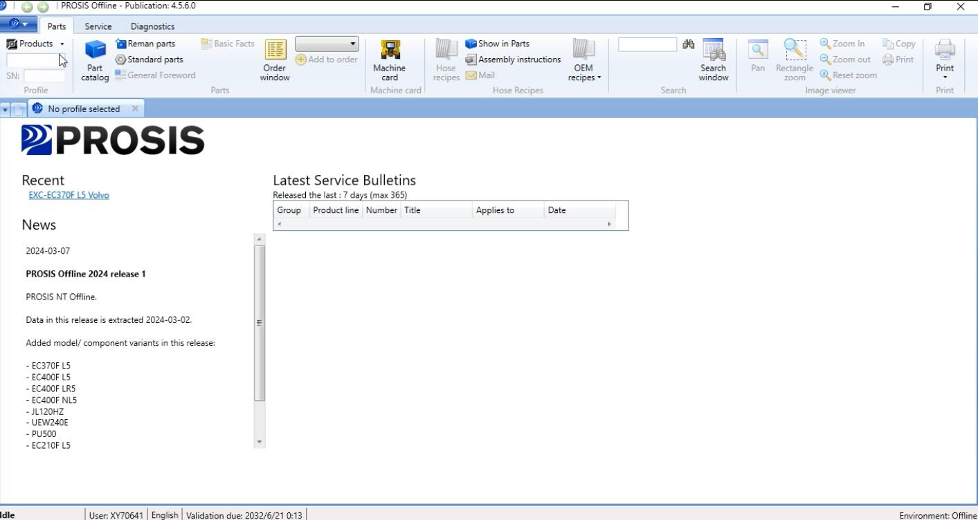Open Basic Facts

[228, 44]
